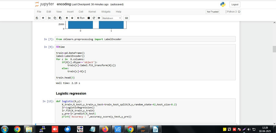Open the Windows Start menu
Image resolution: width=276 pixels, height=133 pixels.
point(5,129)
